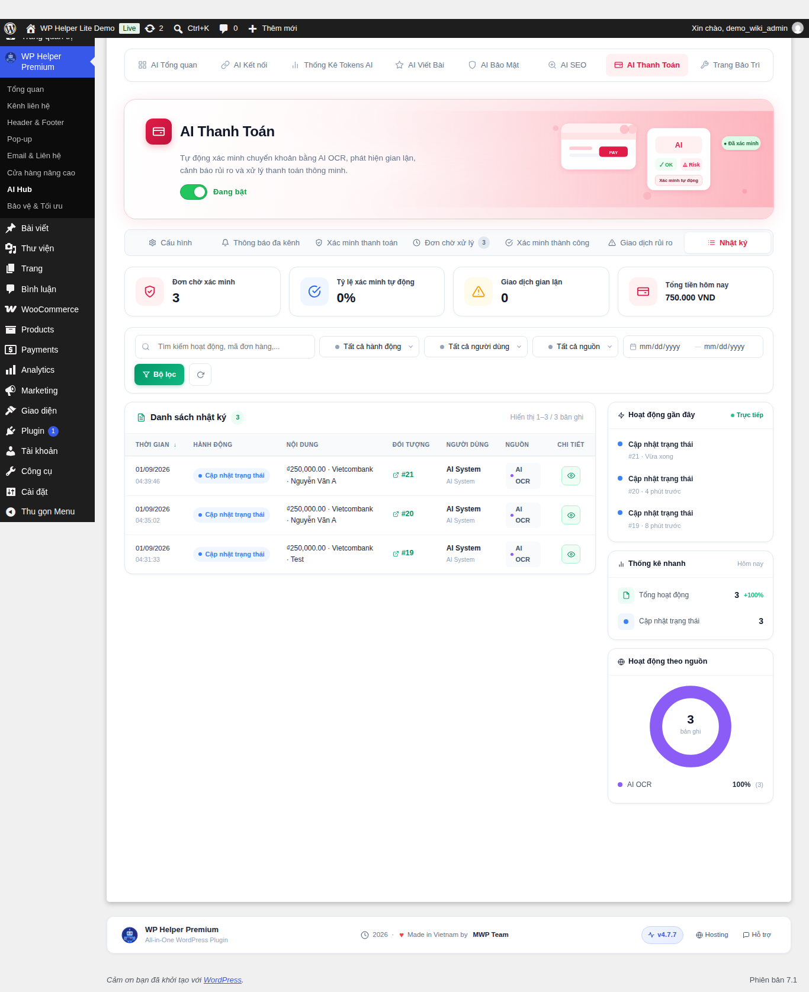The height and width of the screenshot is (992, 809).
Task: Click the updates icon showing 2
Action: pos(150,28)
